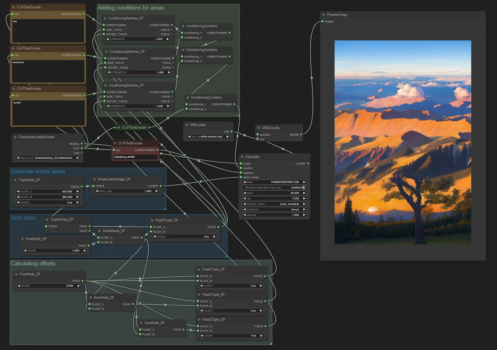
Task: Collapse the TupleNode_DF node via its dot
Action: (x=15, y=180)
